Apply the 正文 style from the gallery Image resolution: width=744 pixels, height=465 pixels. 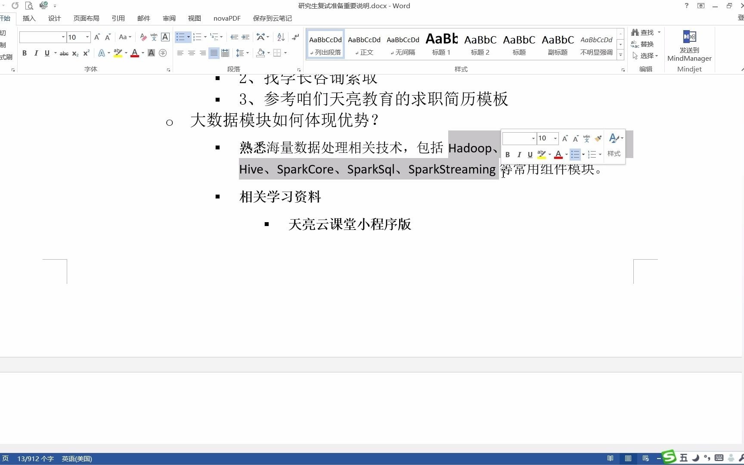(x=364, y=43)
